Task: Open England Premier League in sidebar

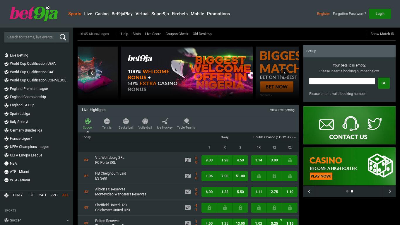Action: [29, 89]
